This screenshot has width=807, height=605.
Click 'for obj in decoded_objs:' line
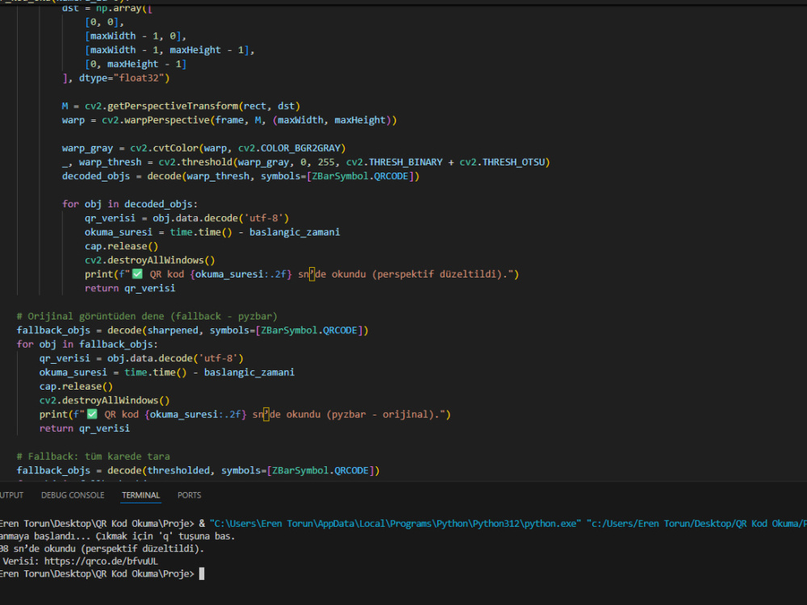[130, 204]
